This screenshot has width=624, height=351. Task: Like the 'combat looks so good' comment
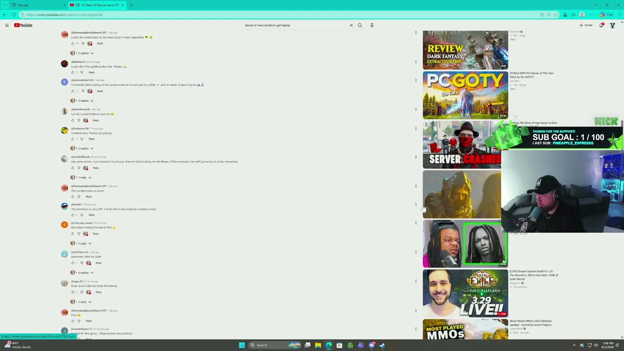pos(73,196)
